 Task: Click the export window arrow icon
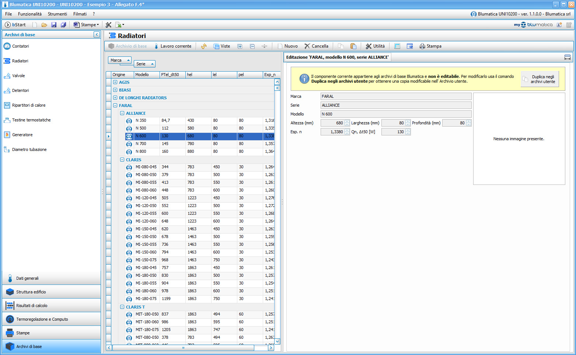tap(410, 46)
